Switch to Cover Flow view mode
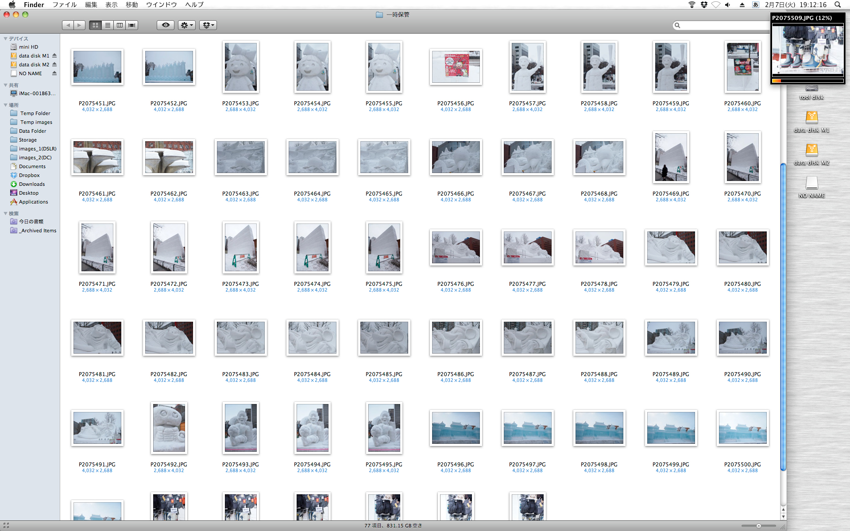Viewport: 850px width, 531px height. [x=132, y=25]
